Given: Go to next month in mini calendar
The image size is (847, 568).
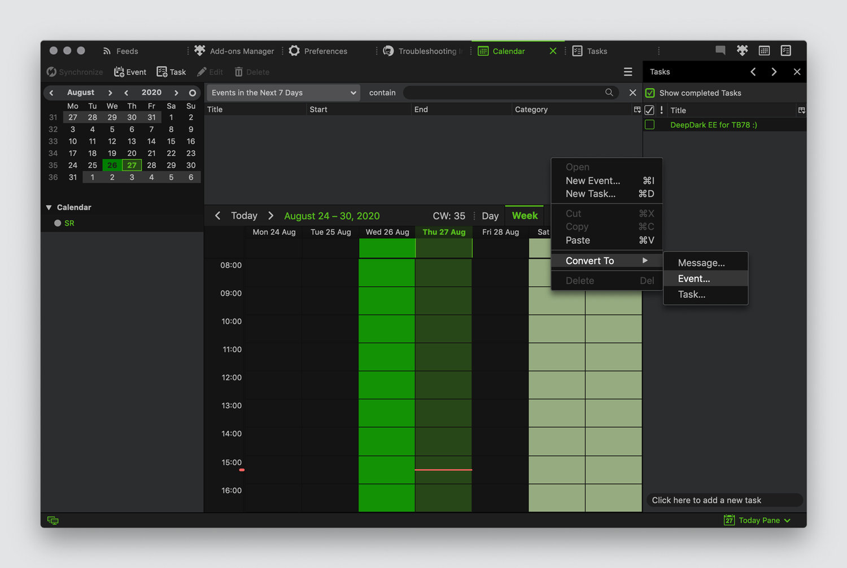Looking at the screenshot, I should 110,93.
